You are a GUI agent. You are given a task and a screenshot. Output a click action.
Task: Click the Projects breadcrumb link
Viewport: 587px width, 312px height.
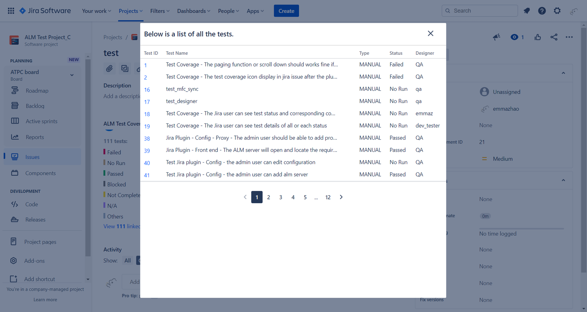tap(113, 37)
